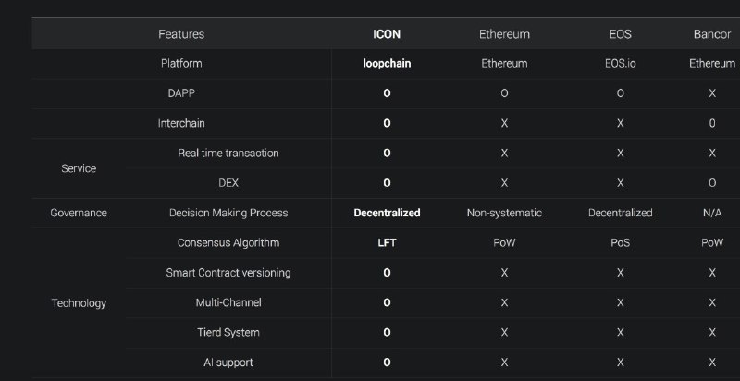Click the EOS.io platform cell
The width and height of the screenshot is (740, 381).
[620, 64]
